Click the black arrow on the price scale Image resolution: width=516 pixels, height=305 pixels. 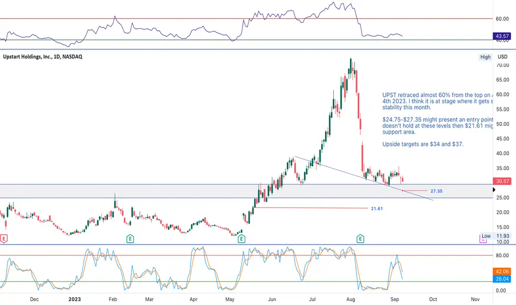(494, 190)
